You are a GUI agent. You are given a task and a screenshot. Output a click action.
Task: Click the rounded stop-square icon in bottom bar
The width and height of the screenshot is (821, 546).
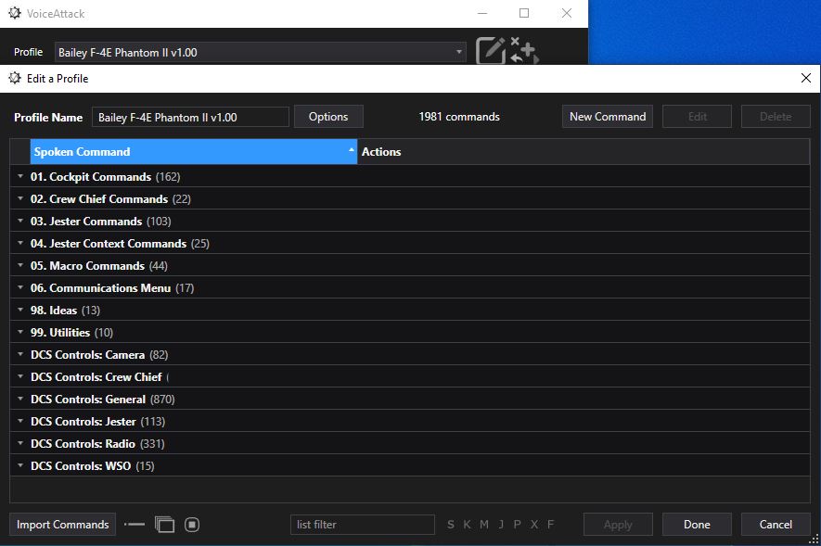tap(192, 525)
